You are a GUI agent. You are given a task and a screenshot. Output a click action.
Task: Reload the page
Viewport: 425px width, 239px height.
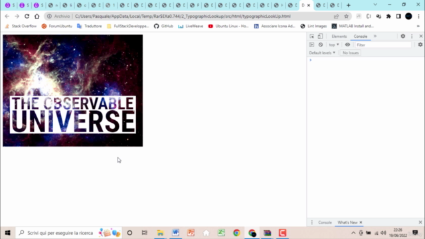27,16
